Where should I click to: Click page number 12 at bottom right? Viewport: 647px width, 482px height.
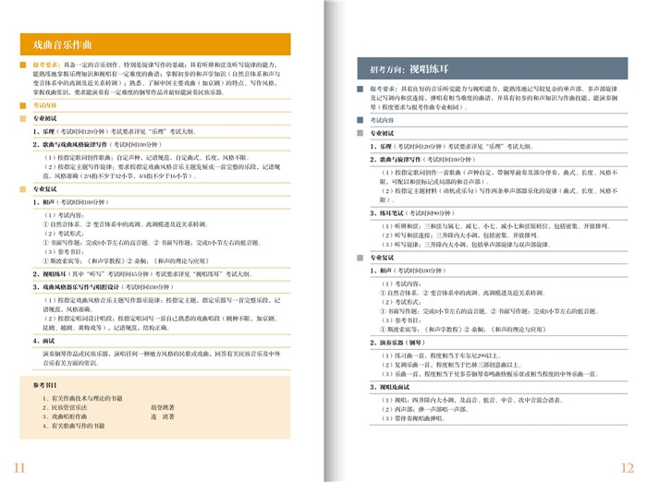(x=628, y=466)
